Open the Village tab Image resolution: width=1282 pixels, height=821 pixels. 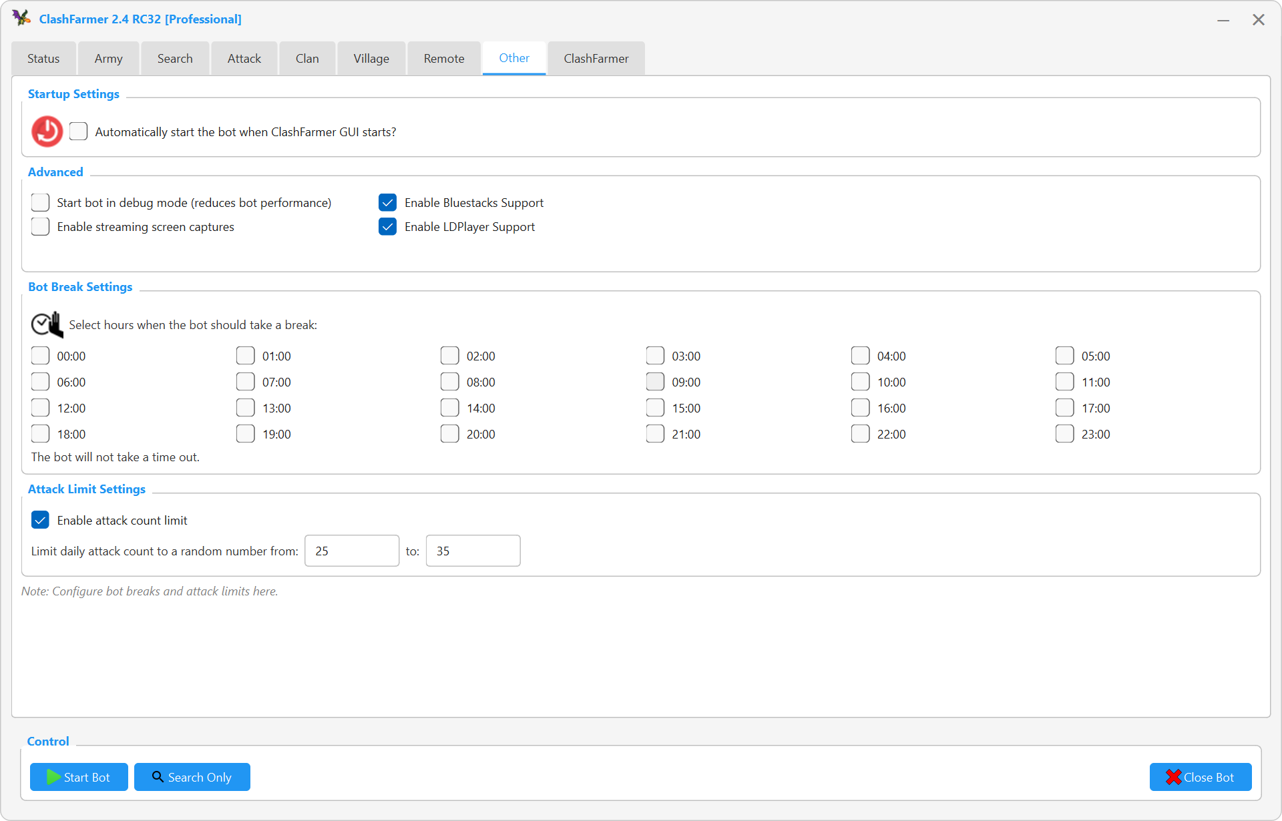pos(371,59)
